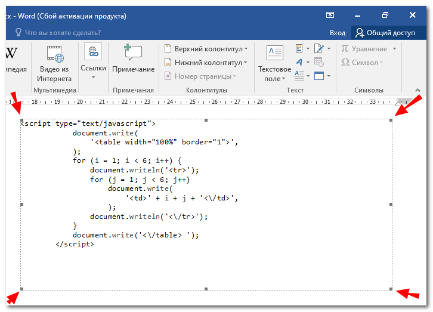Expand the Уравнение dropdown arrow
The image size is (433, 312).
pos(395,49)
